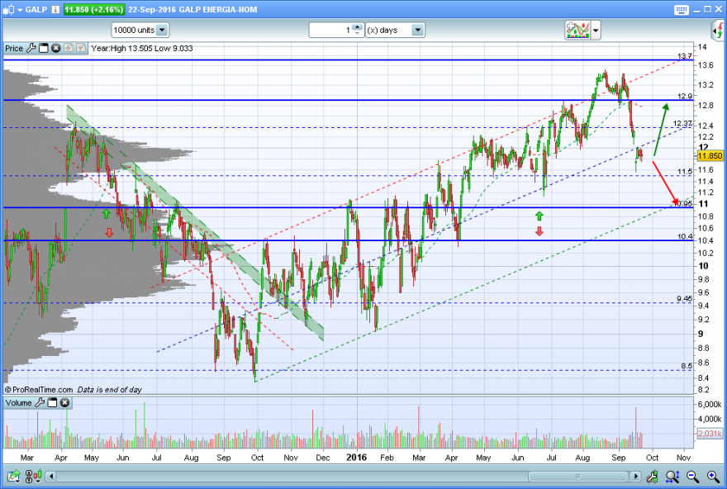The width and height of the screenshot is (727, 489).
Task: Maximize the Volume panel
Action: point(52,402)
